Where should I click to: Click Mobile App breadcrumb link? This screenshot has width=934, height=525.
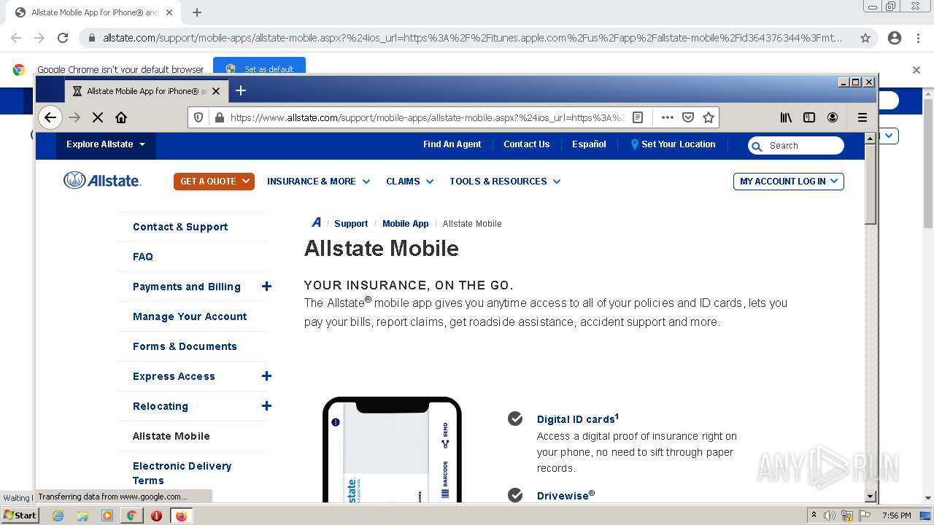tap(406, 224)
